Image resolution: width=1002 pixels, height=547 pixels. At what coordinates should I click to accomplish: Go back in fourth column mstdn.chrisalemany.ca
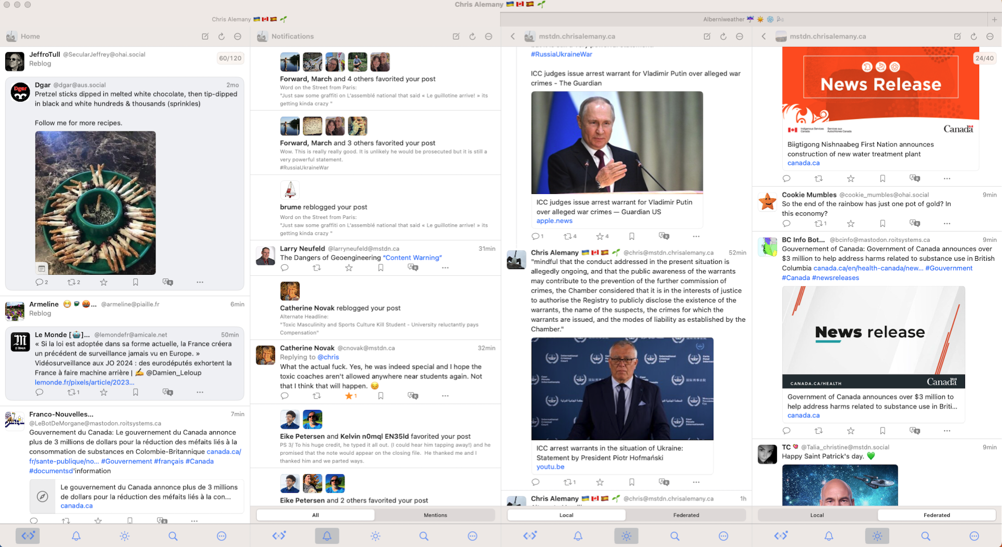click(764, 37)
